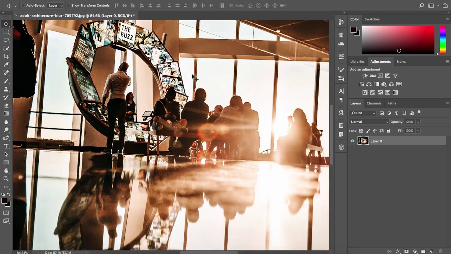
Task: Switch to the Libraries tab
Action: [357, 61]
